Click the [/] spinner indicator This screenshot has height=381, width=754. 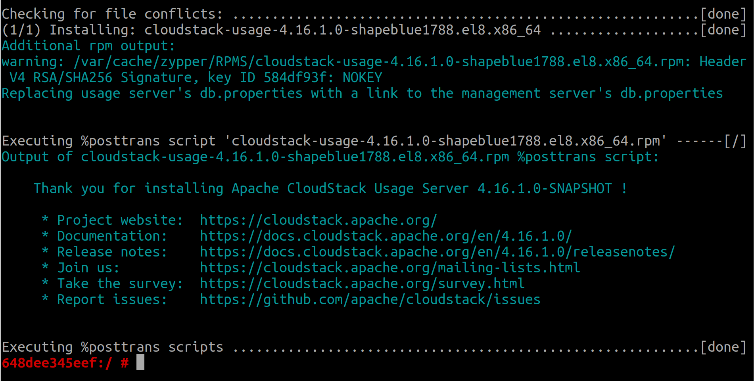[735, 141]
